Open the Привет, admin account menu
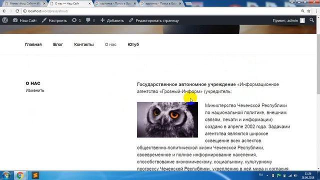This screenshot has height=180, width=320. [x=288, y=20]
